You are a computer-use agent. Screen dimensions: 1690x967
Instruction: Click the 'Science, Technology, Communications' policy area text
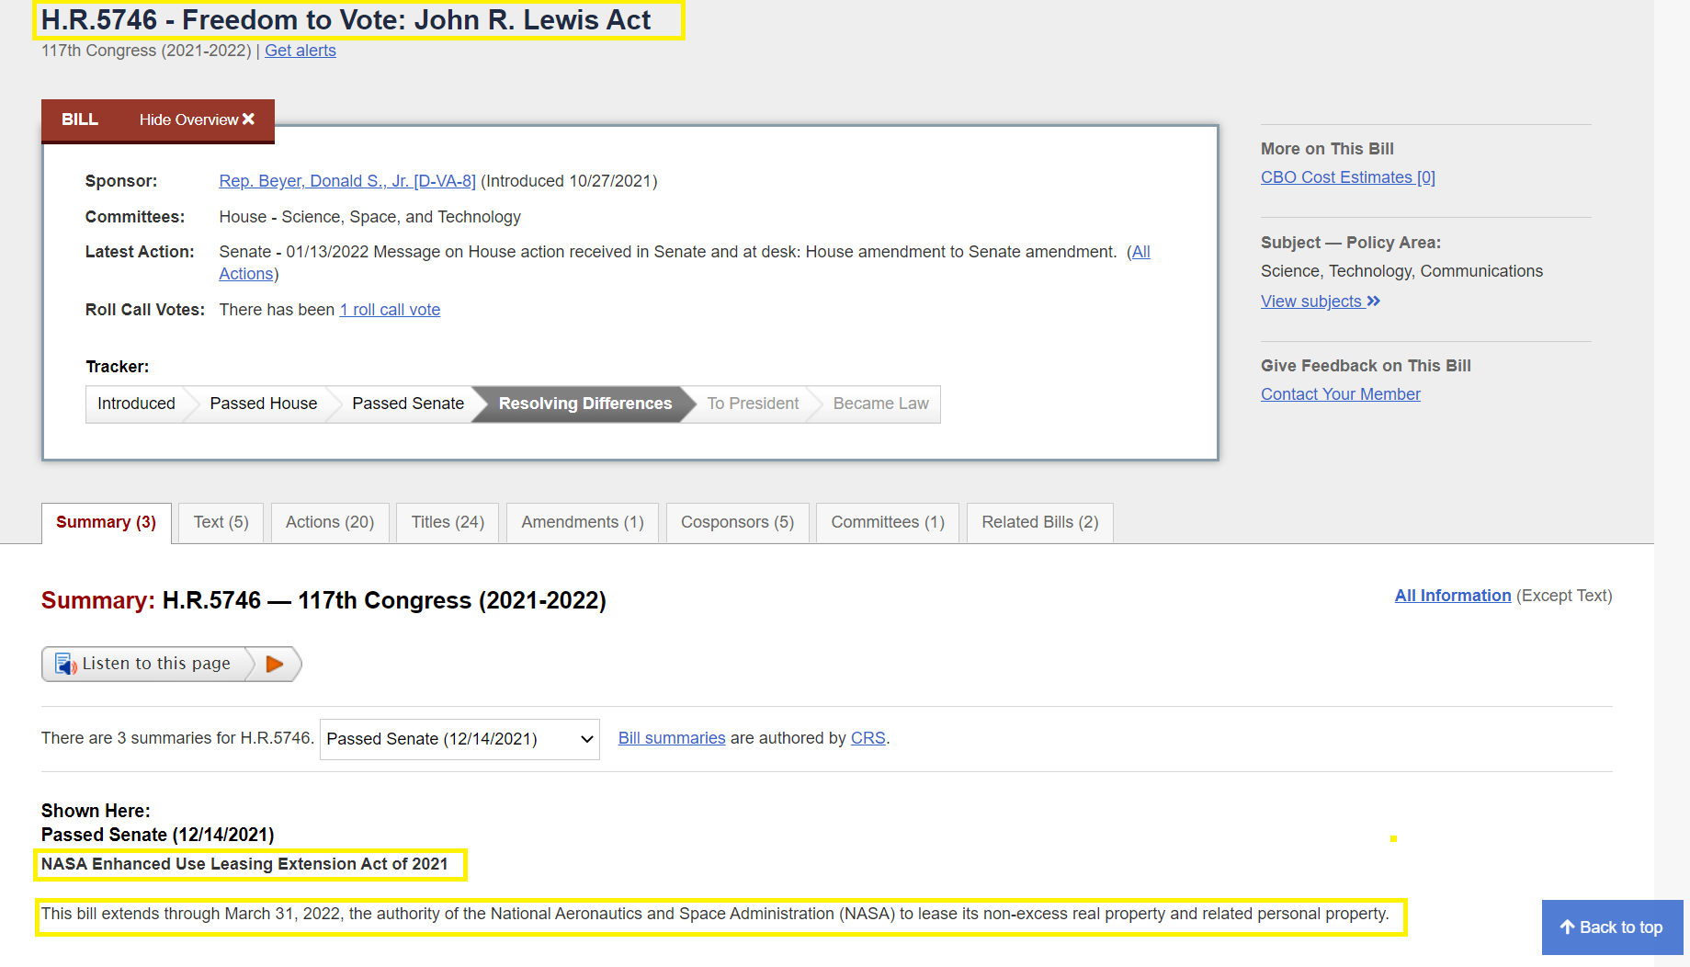[1401, 271]
